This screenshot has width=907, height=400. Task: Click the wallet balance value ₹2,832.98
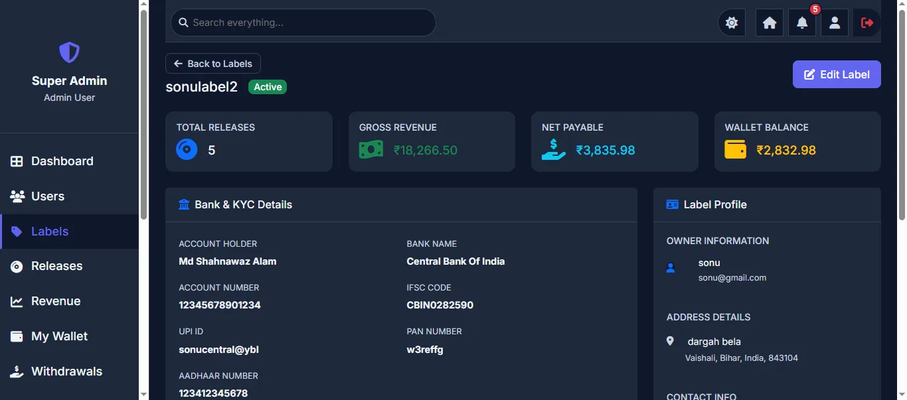pos(786,150)
